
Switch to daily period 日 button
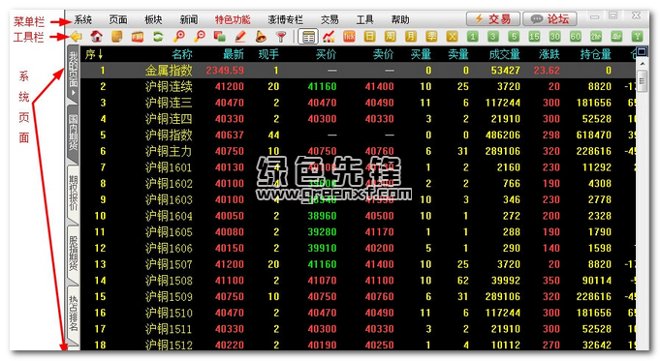tap(369, 37)
